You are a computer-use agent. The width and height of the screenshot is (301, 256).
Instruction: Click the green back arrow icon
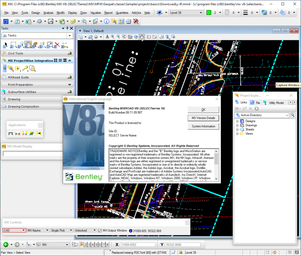[6, 244]
